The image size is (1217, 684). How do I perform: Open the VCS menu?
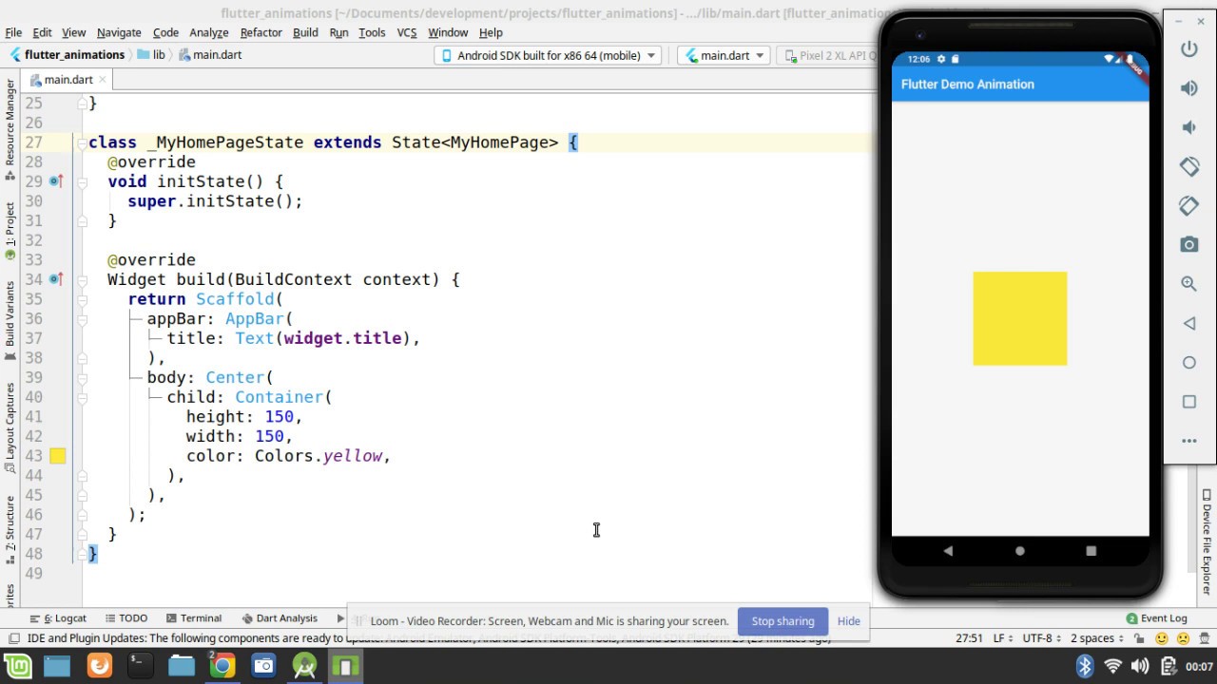pos(407,32)
